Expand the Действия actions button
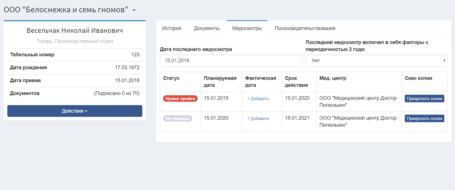 point(75,111)
